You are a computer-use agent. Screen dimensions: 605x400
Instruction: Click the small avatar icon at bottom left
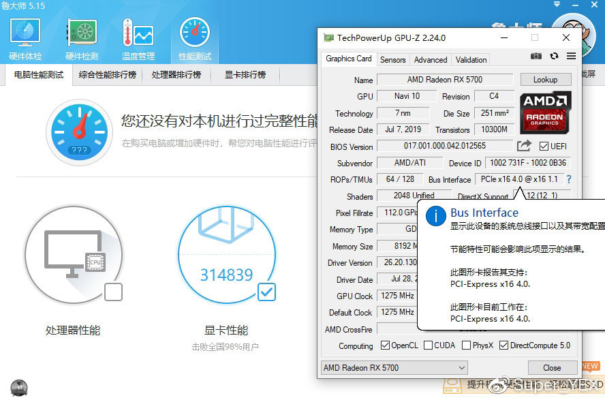[x=19, y=388]
